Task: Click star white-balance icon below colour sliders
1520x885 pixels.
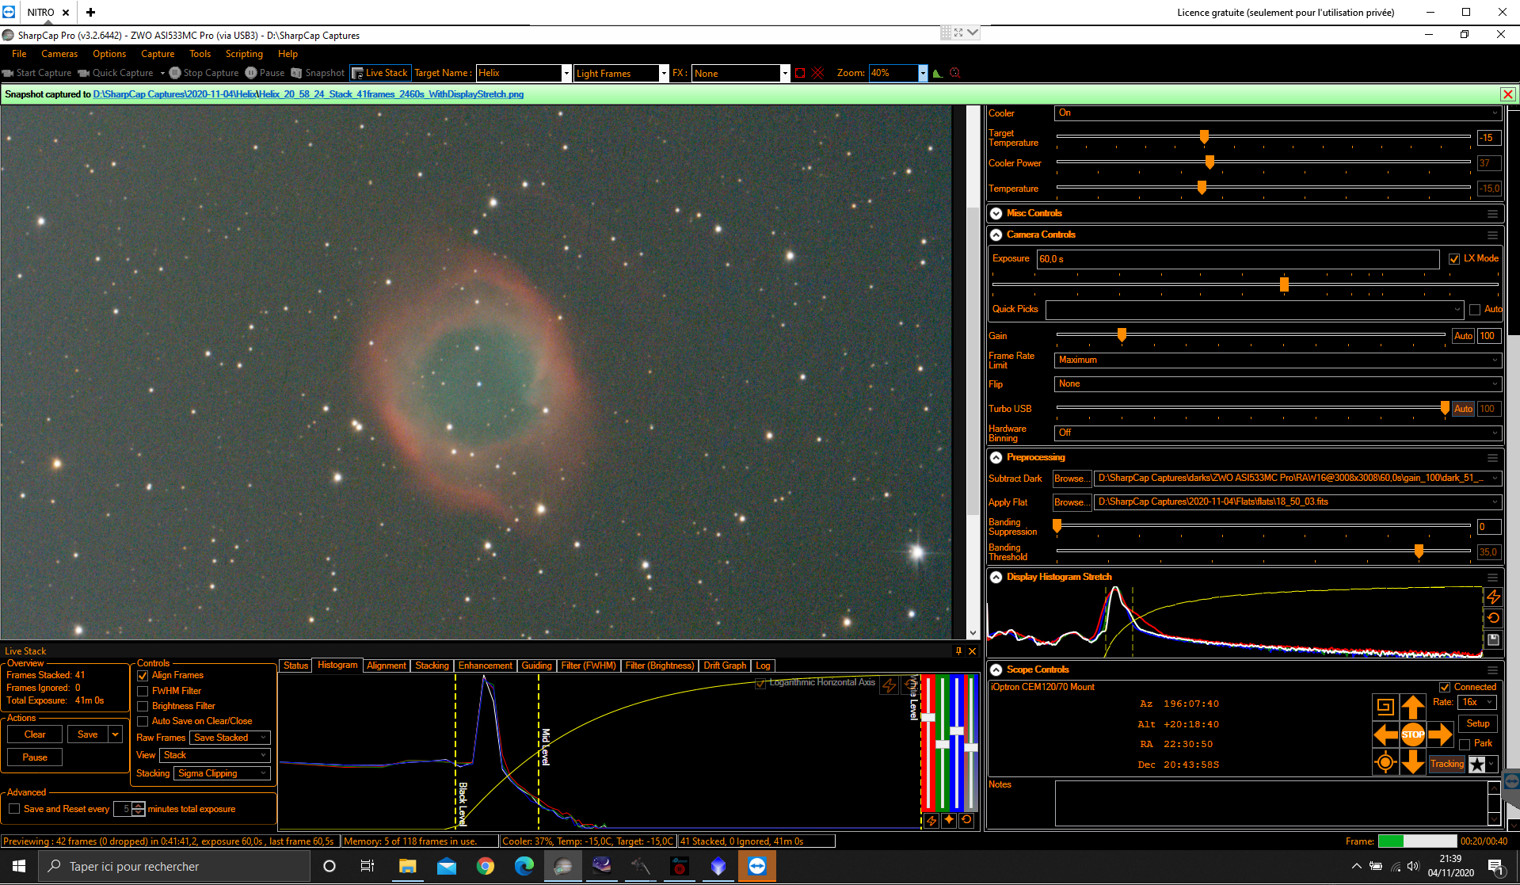Action: point(949,820)
